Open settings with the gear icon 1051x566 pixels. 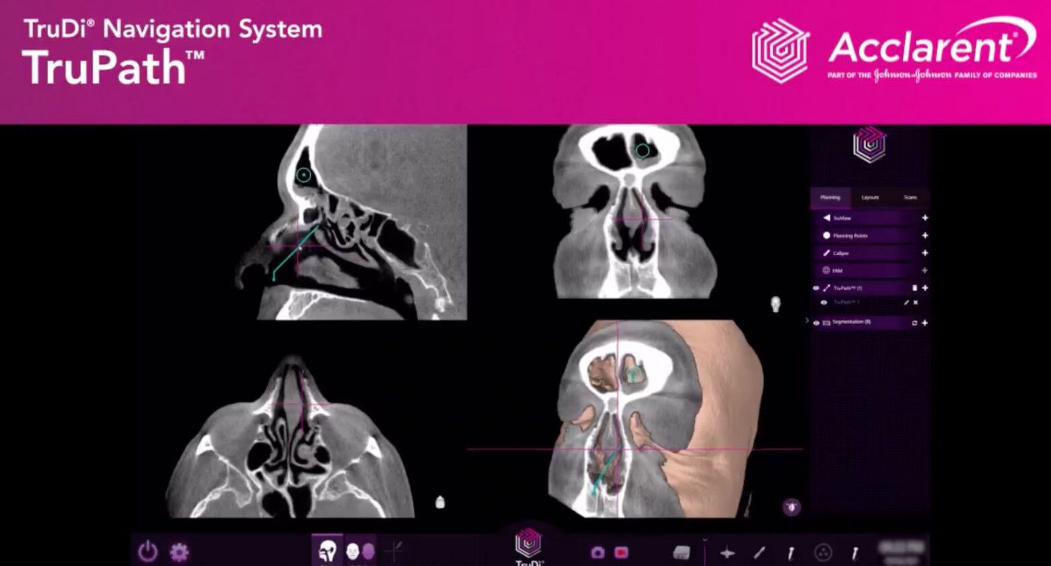pos(179,552)
